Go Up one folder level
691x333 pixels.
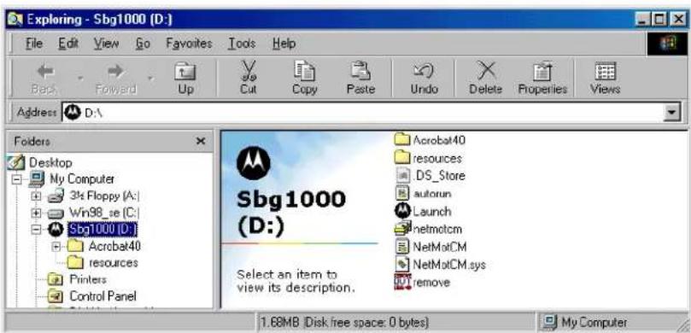pos(185,72)
